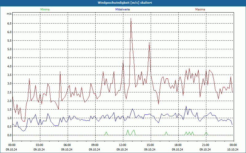Click the 15:00 time axis label
246x153 pixels.
[x=151, y=145]
